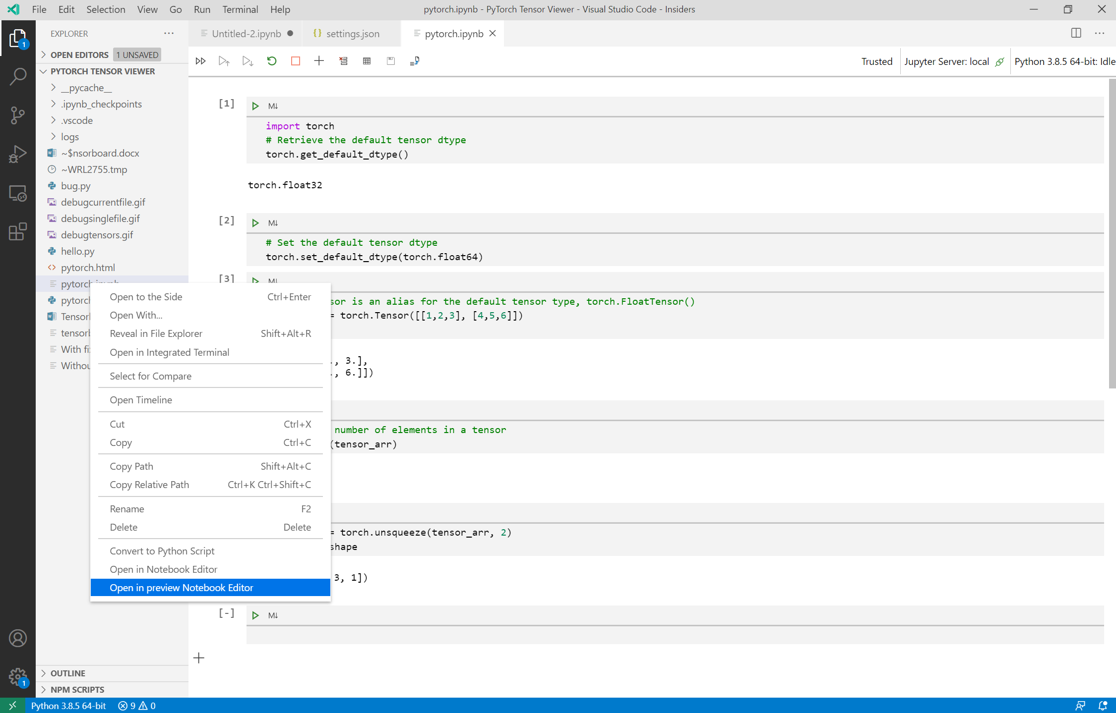Screen dimensions: 1116x713
Task: Switch to the Untitled-2.ipynb tab
Action: pyautogui.click(x=246, y=34)
